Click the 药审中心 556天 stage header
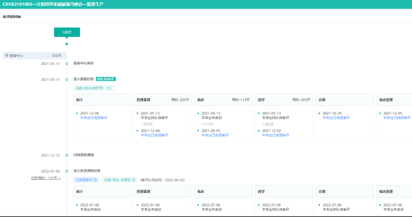The image size is (412, 217). point(34,55)
